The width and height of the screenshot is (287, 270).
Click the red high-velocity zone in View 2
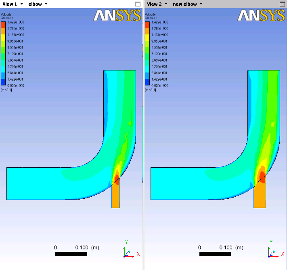[262, 177]
